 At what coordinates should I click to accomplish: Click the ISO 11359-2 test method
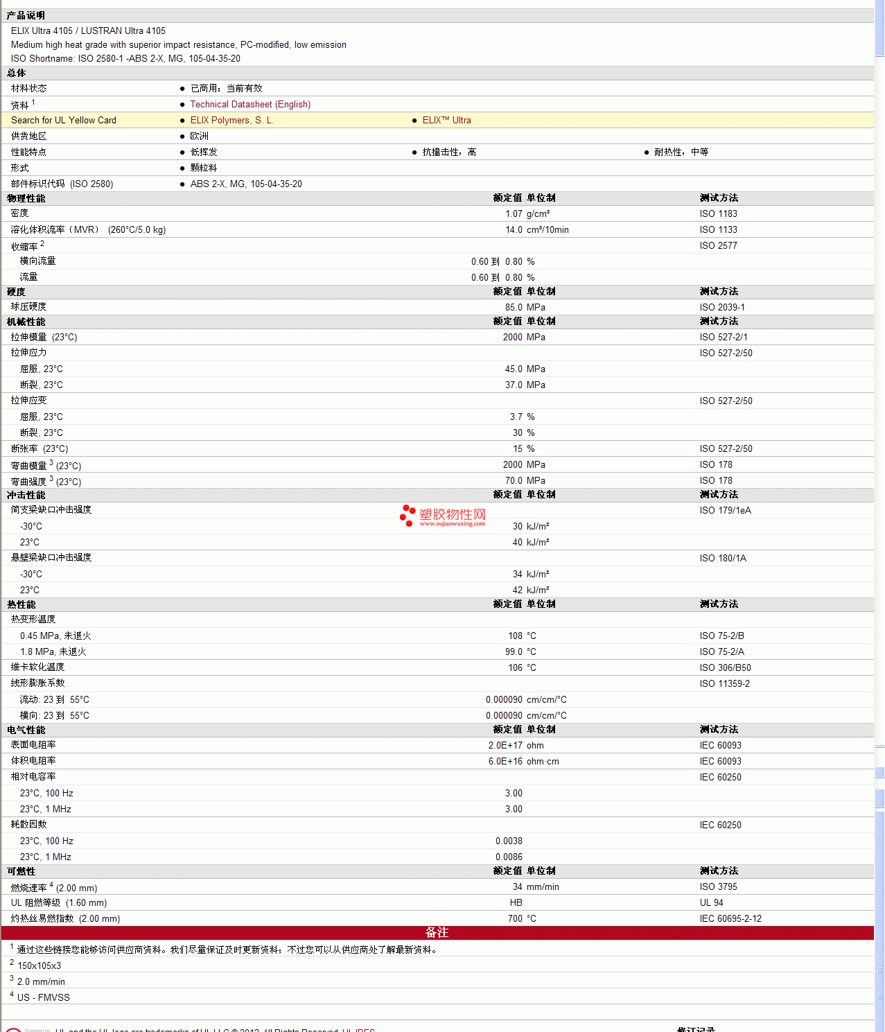(x=725, y=683)
